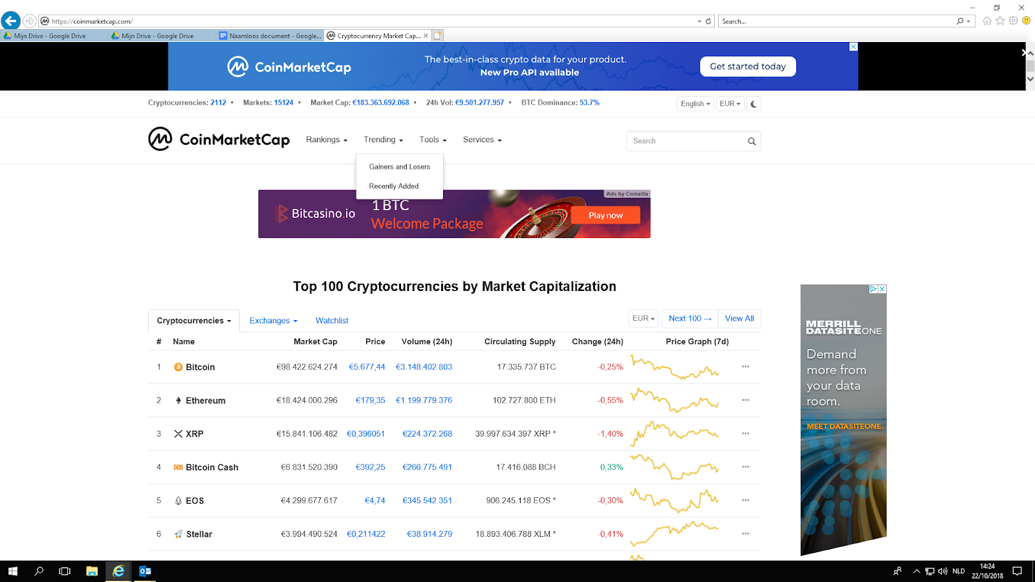Open the Tools dropdown menu
Viewport: 1035px width, 582px height.
[433, 140]
